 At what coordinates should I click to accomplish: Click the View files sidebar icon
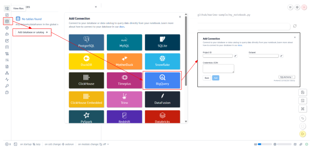point(7,8)
